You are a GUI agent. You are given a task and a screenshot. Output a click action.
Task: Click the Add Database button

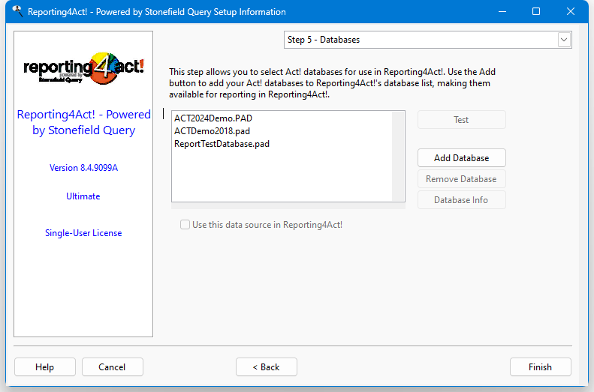click(x=461, y=158)
